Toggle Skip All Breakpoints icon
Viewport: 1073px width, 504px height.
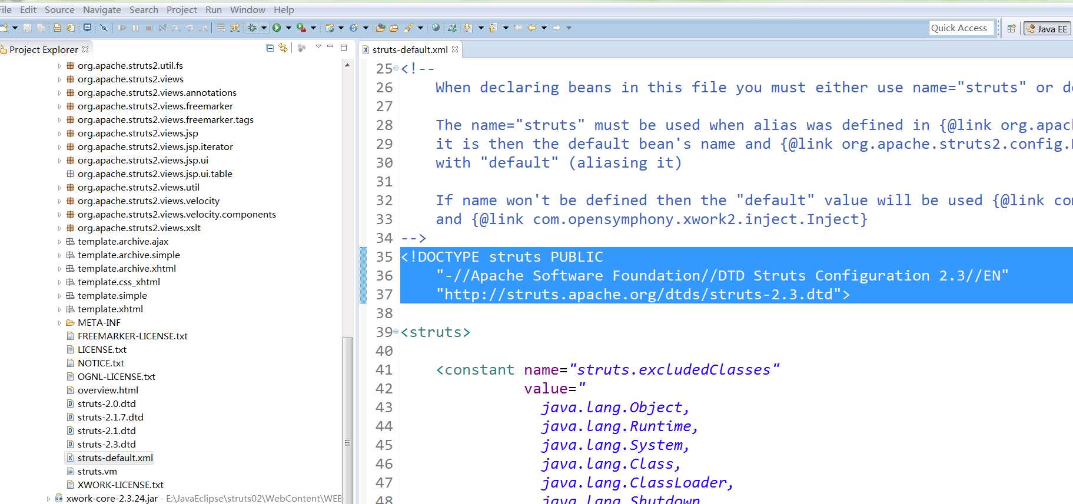click(x=104, y=28)
